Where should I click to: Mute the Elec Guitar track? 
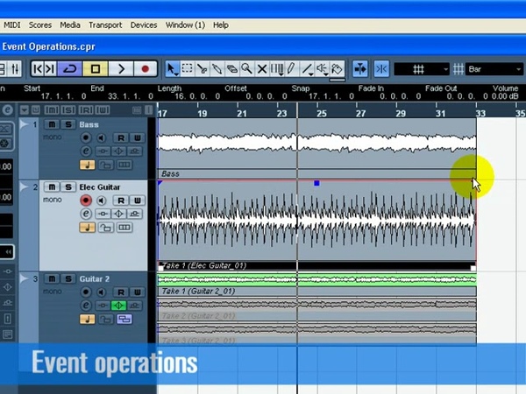coord(52,187)
